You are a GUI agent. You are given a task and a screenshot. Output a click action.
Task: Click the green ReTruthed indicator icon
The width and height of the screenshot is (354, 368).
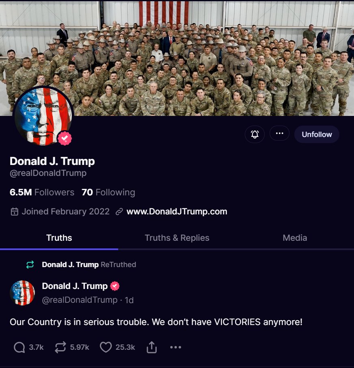click(30, 265)
